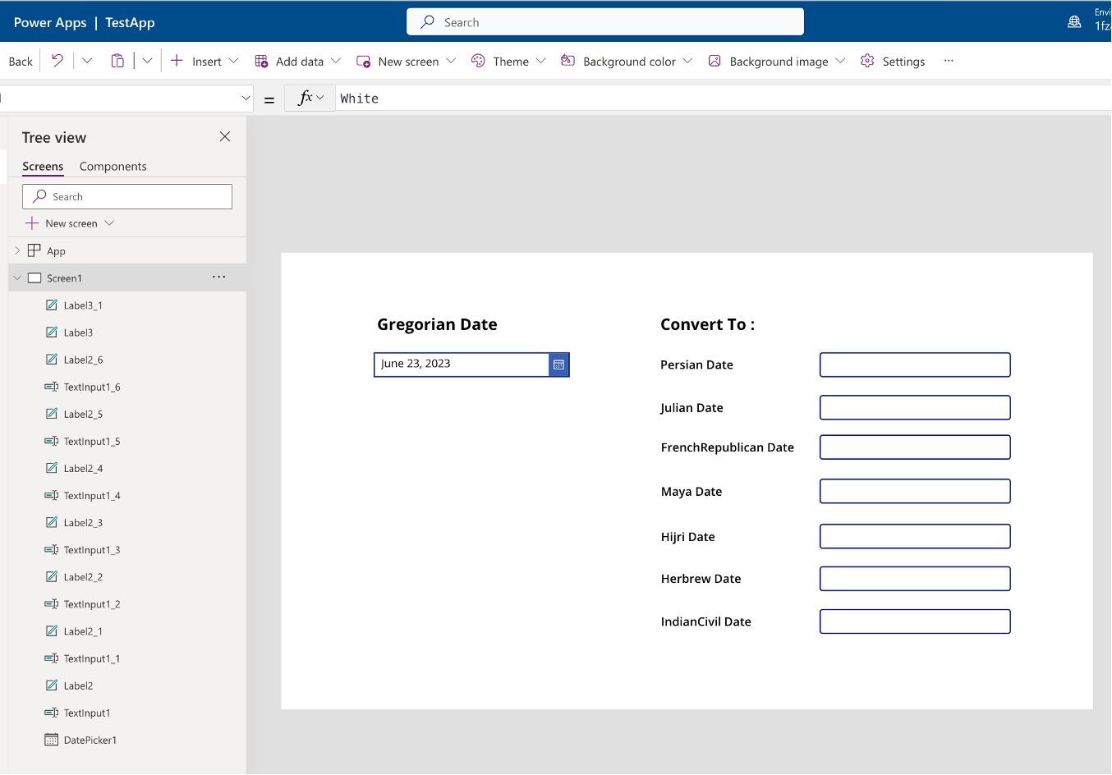Screen dimensions: 1112x775
Task: Click the Background image icon
Action: [714, 61]
